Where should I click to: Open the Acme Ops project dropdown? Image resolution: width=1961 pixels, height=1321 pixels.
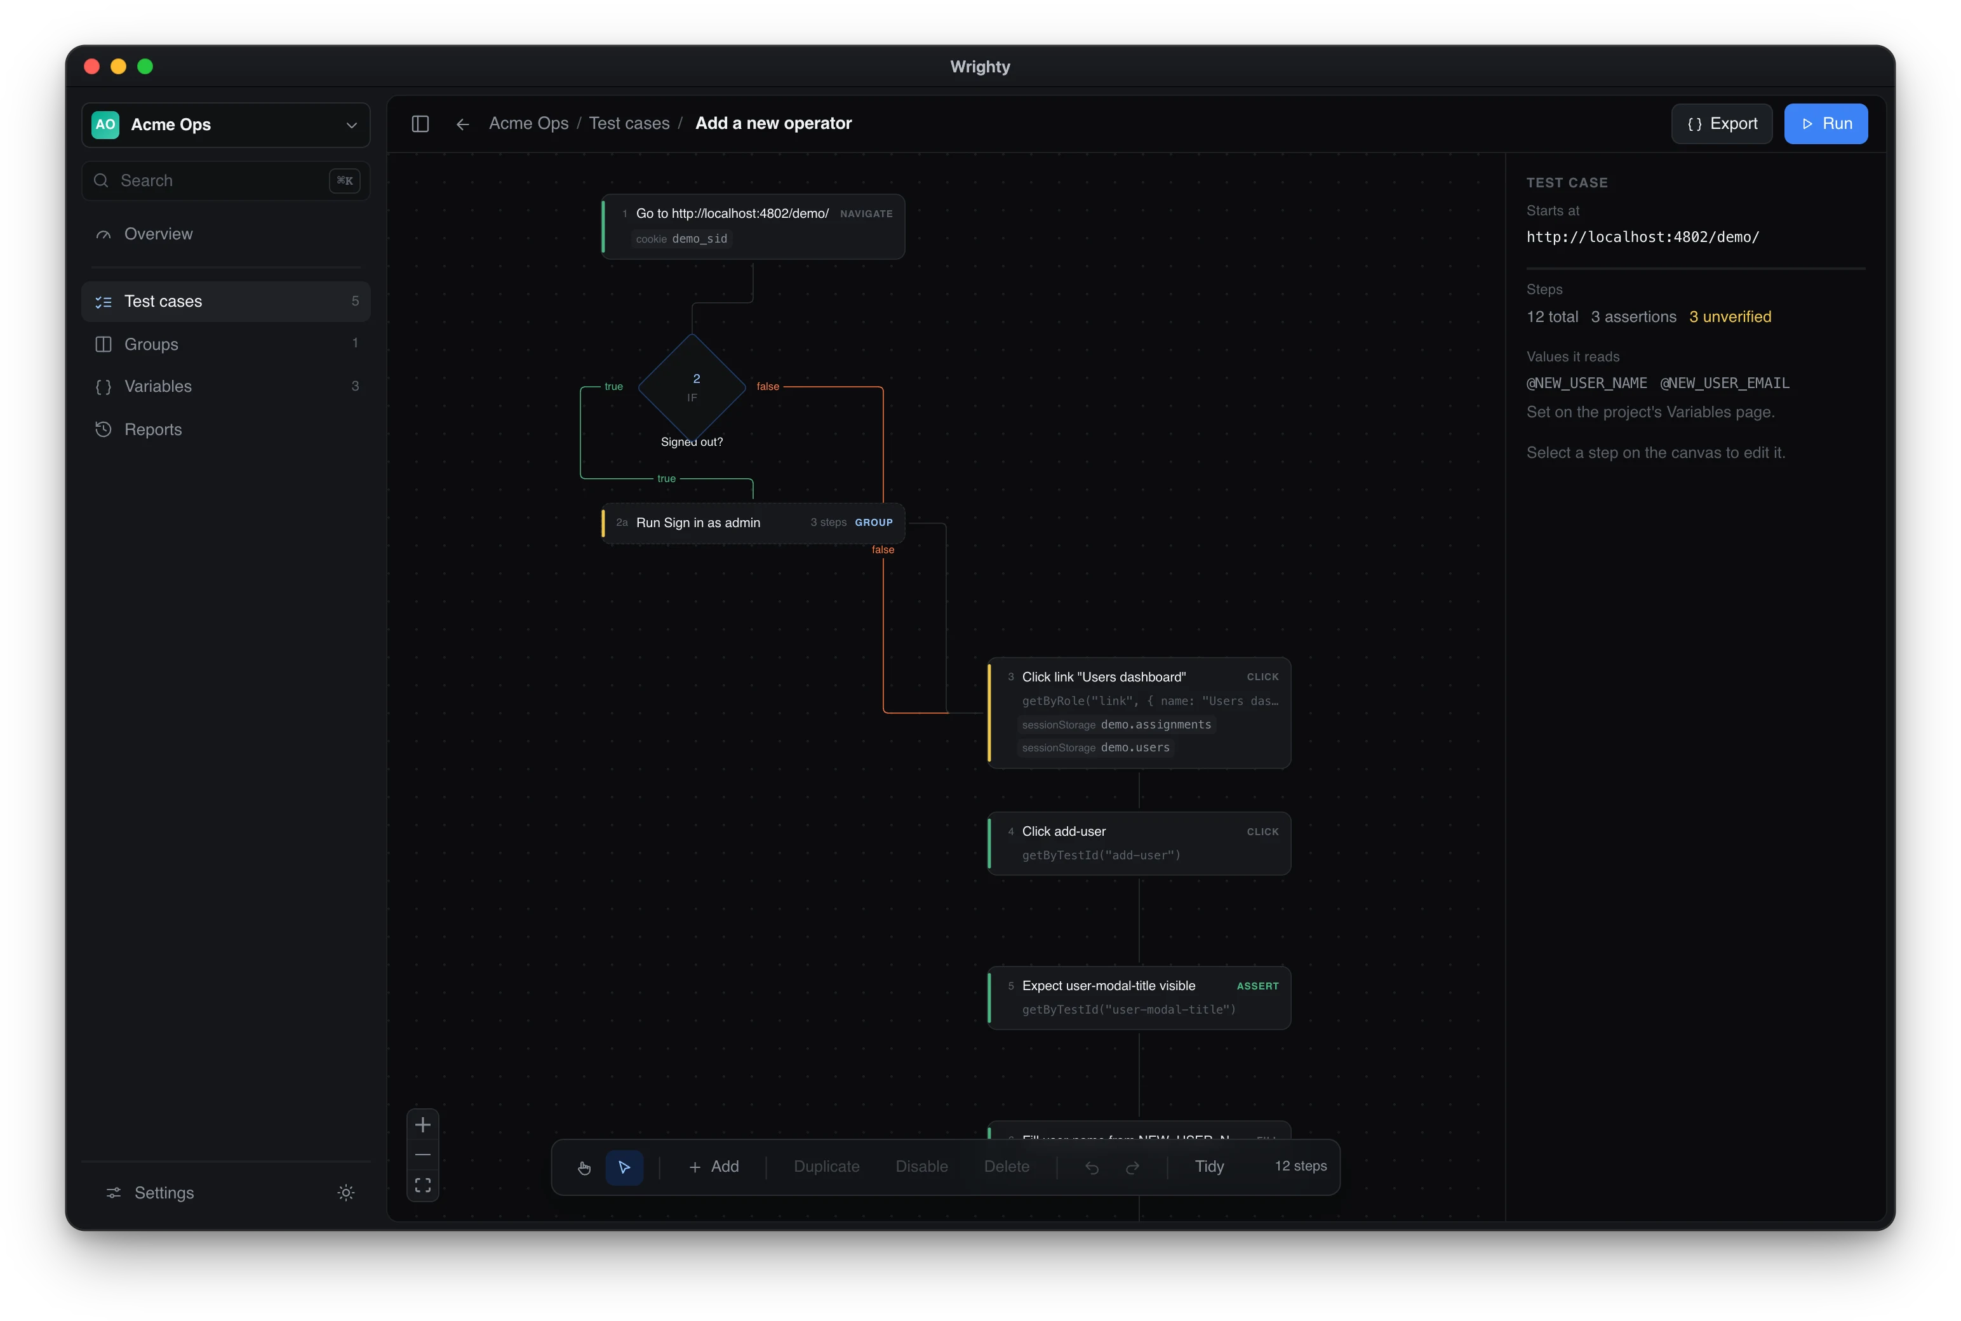tap(225, 124)
